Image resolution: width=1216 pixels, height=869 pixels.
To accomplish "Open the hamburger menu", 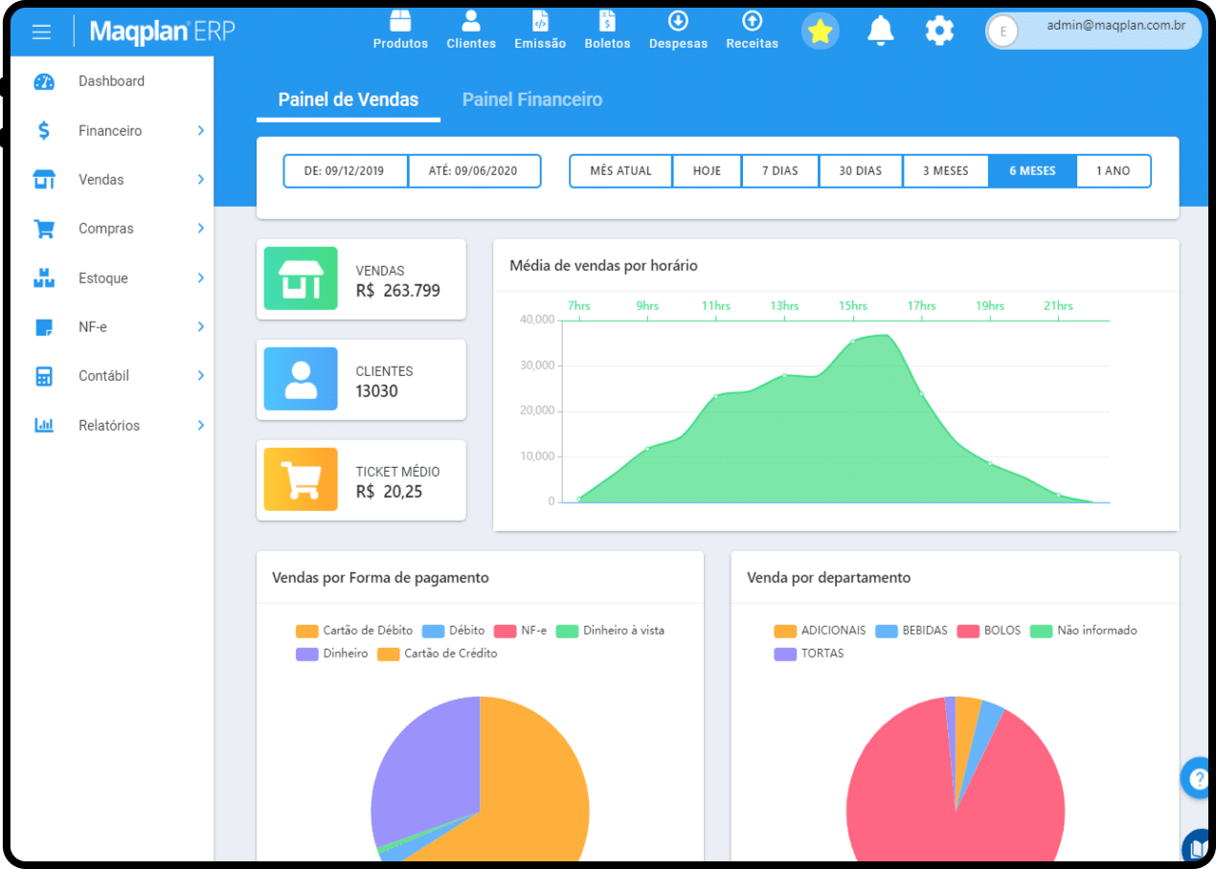I will 41,33.
